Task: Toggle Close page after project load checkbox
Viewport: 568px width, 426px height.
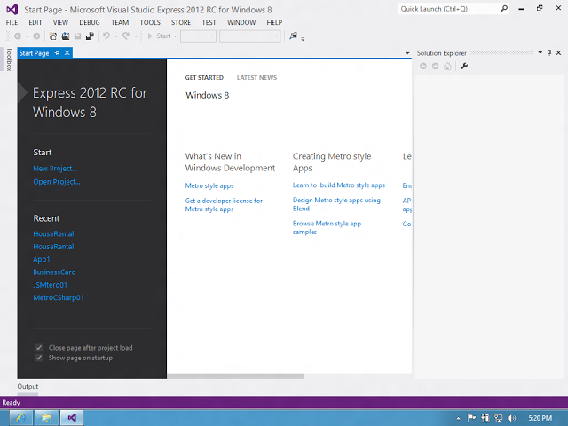Action: 39,348
